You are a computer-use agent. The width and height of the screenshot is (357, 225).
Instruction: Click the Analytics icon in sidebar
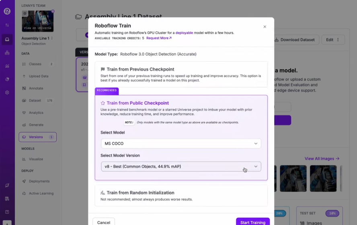pyautogui.click(x=24, y=113)
